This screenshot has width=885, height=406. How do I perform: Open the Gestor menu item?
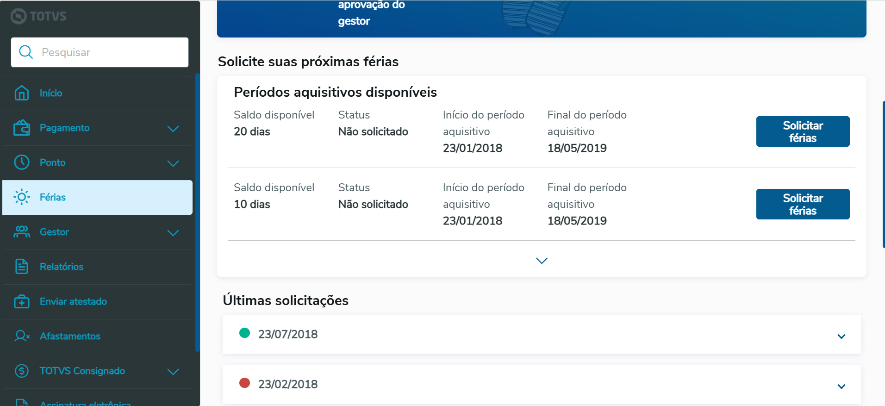pos(54,232)
